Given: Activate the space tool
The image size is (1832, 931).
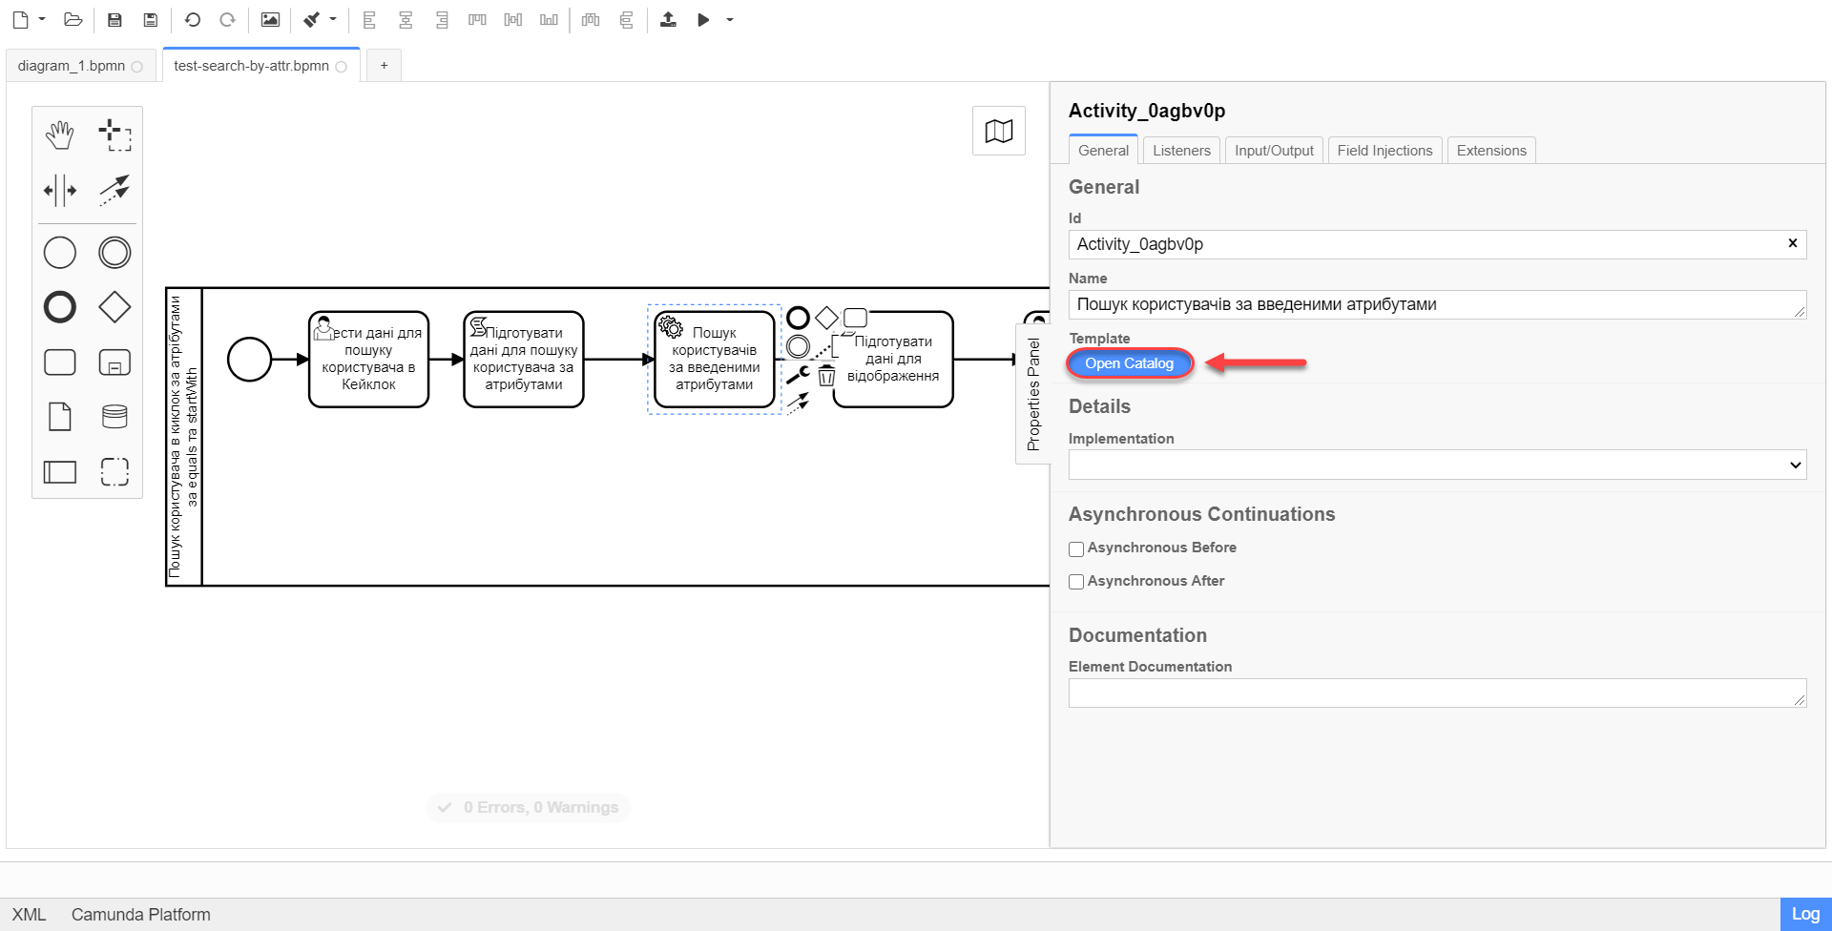Looking at the screenshot, I should click(x=59, y=190).
